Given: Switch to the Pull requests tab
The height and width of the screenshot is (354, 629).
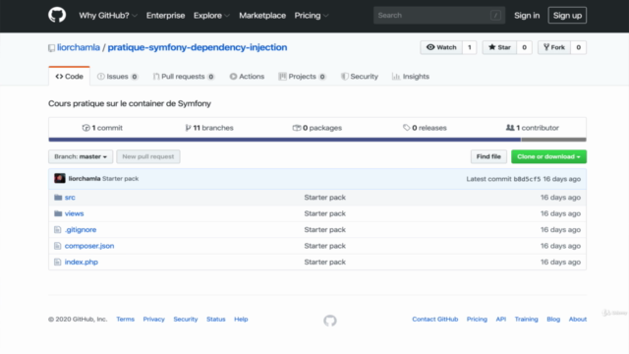Looking at the screenshot, I should pos(184,77).
